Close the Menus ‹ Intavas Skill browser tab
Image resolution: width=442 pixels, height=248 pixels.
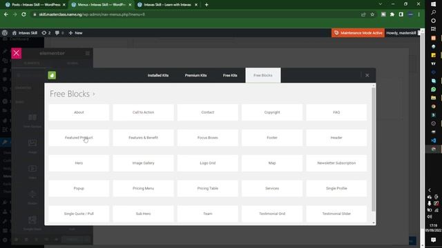coord(130,5)
